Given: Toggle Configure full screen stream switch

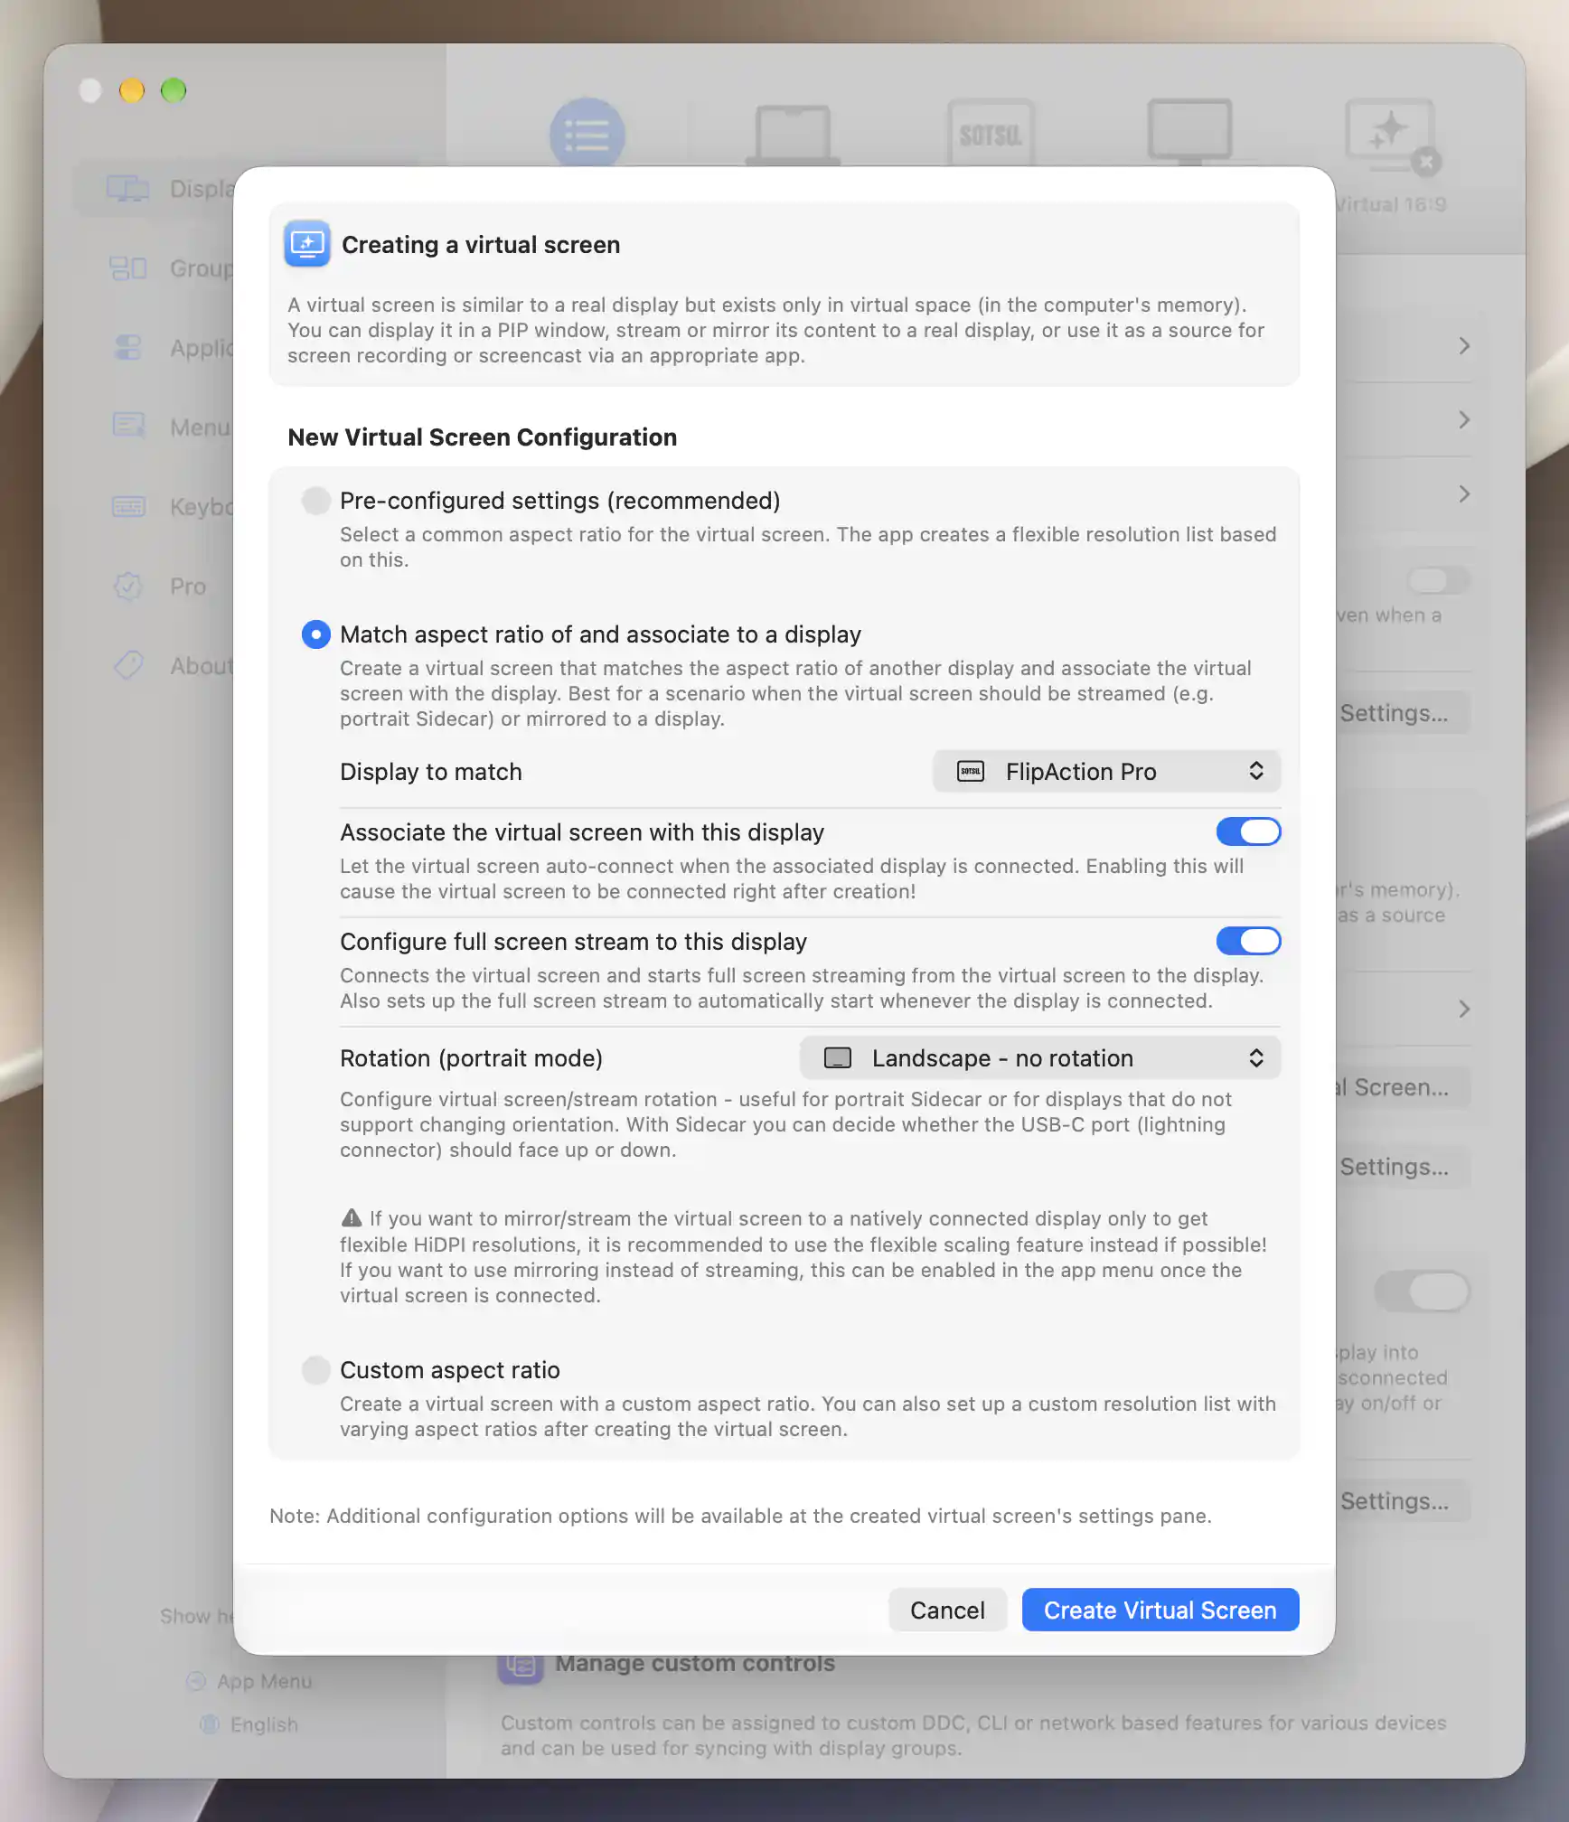Looking at the screenshot, I should [x=1248, y=941].
